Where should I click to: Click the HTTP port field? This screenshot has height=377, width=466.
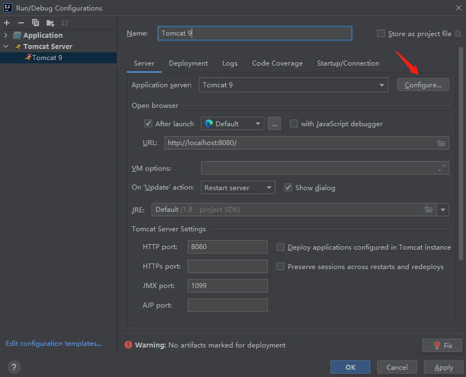point(227,247)
